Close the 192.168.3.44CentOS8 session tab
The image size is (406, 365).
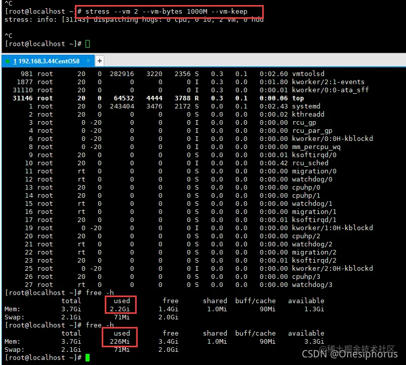pos(88,61)
